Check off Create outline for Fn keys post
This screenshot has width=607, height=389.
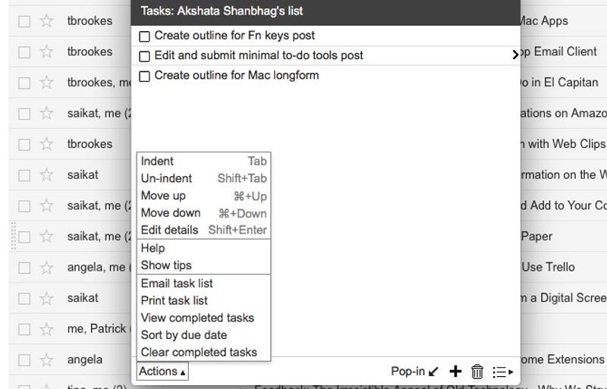coord(145,36)
